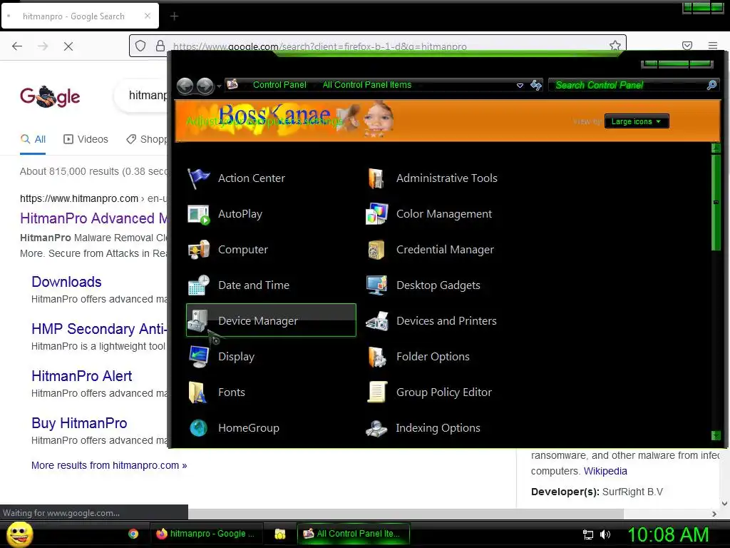Open the Group Policy Editor icon
This screenshot has height=548, width=730.
(376, 392)
